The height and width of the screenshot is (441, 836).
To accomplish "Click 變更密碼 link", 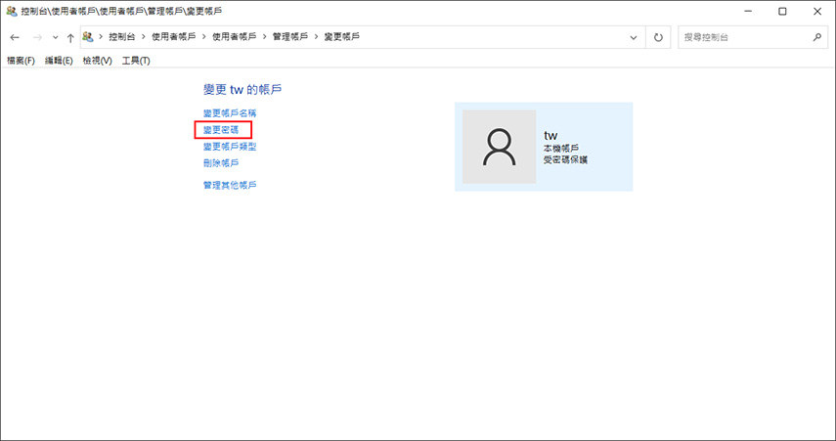I will tap(221, 130).
